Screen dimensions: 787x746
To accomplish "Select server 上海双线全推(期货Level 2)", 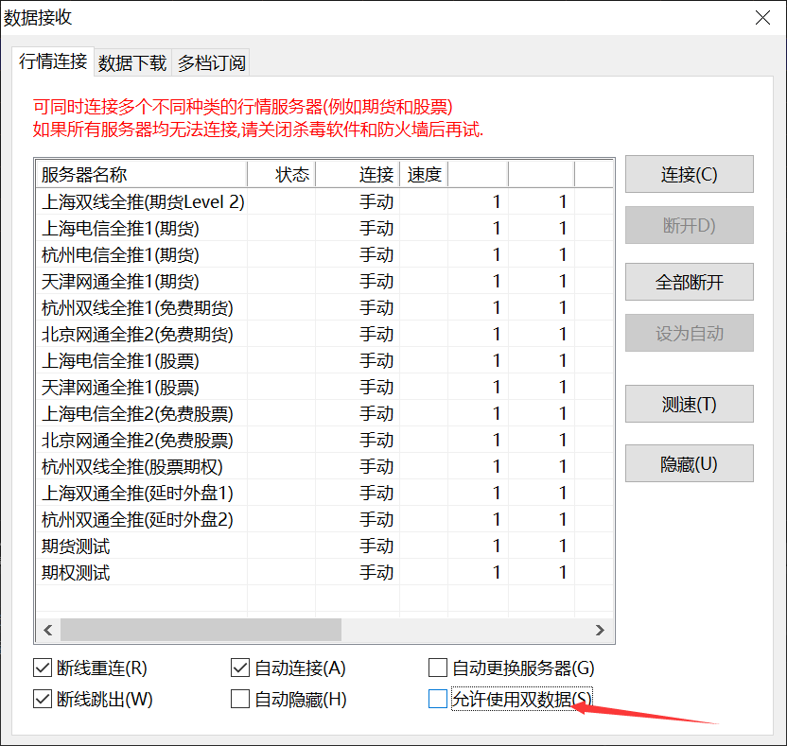I will [324, 201].
